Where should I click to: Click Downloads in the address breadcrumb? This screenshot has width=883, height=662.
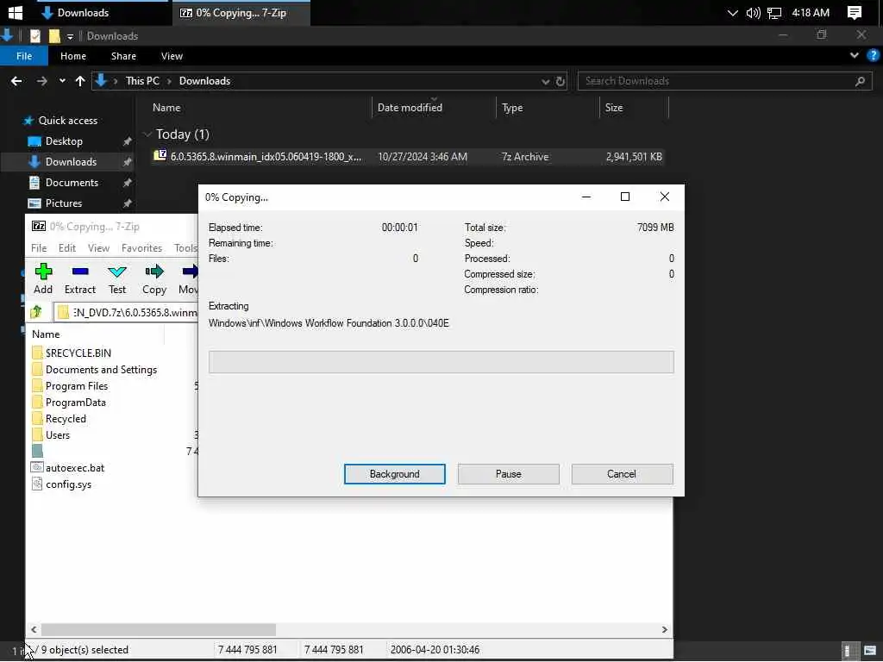[204, 81]
